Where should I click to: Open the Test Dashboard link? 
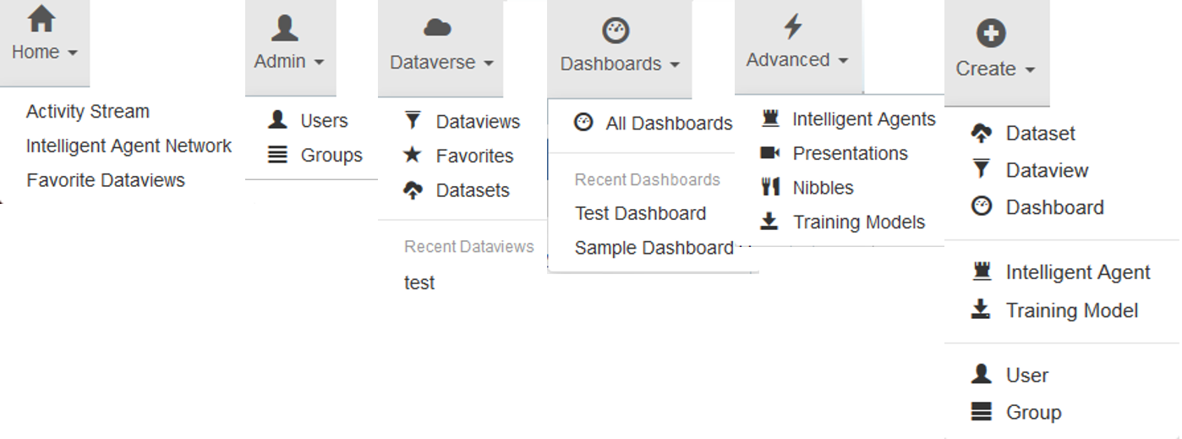[x=640, y=213]
